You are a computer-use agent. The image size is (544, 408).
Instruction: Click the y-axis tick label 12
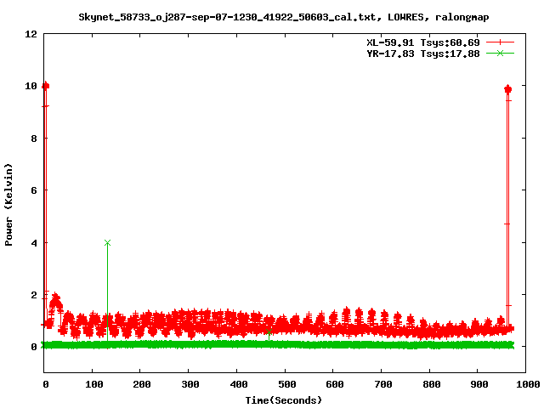[x=31, y=34]
